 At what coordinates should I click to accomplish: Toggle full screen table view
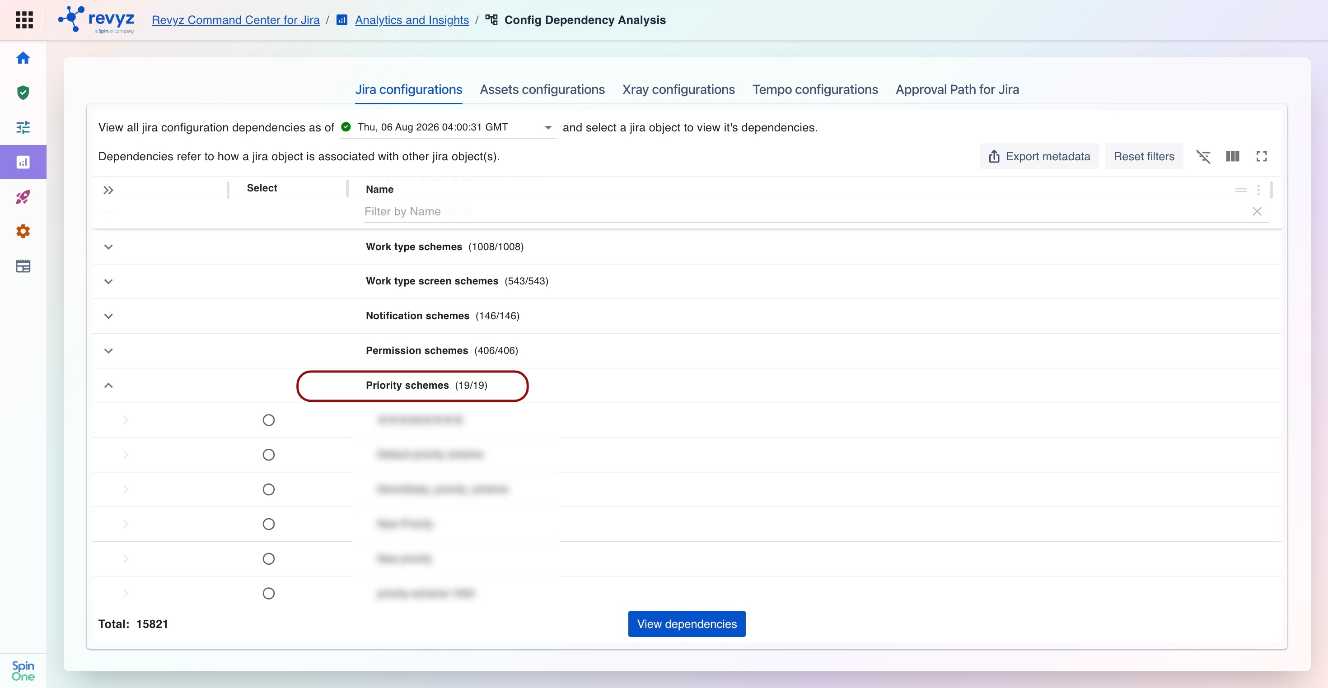[x=1262, y=156]
